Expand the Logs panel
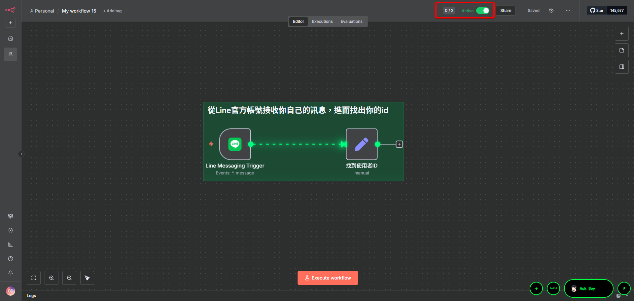 (31, 295)
